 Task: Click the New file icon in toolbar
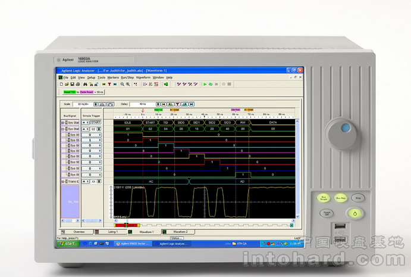[x=60, y=84]
